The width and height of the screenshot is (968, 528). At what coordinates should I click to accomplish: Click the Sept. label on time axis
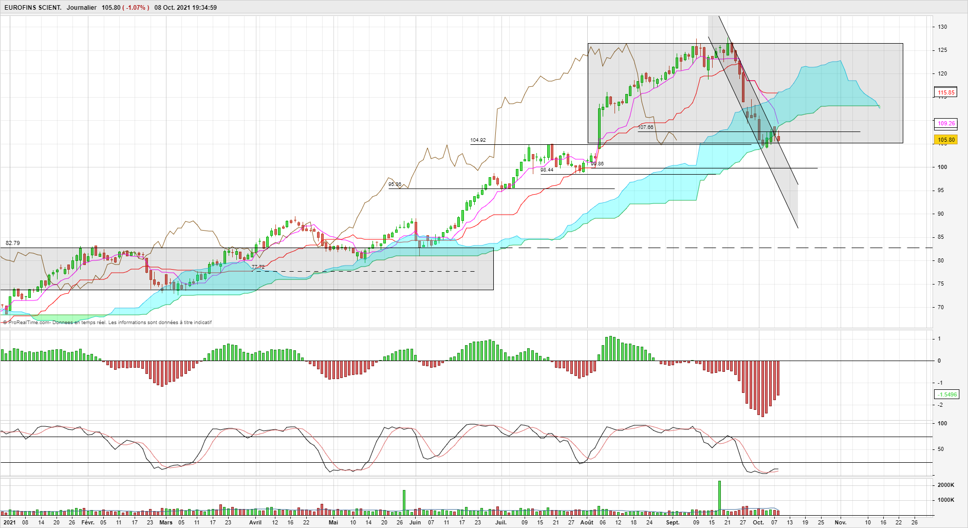[673, 522]
